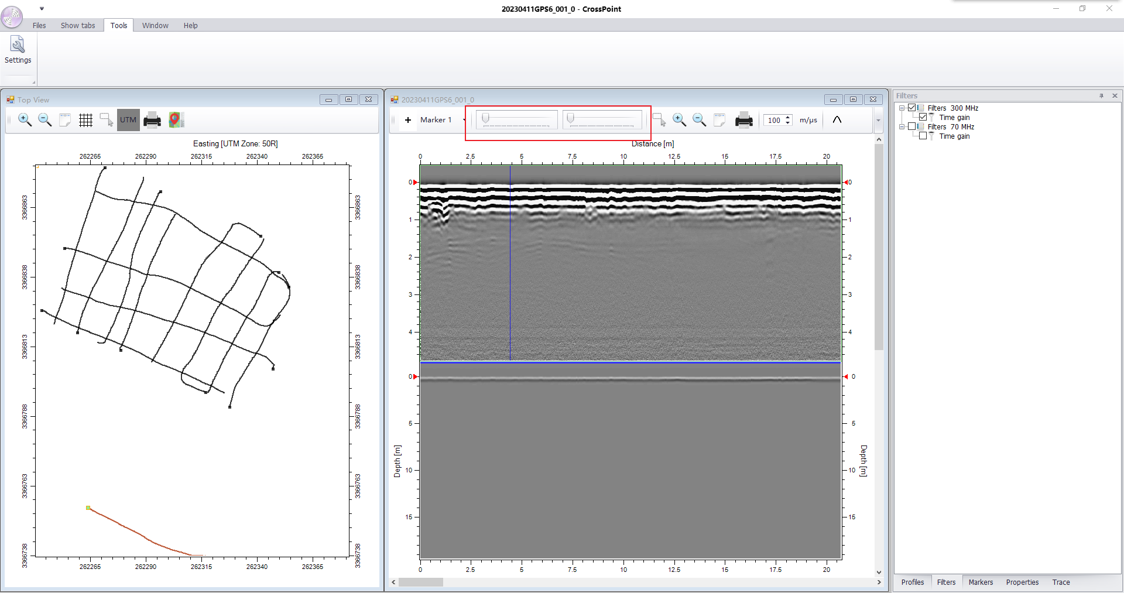
Task: Print the radargram profile
Action: click(744, 120)
